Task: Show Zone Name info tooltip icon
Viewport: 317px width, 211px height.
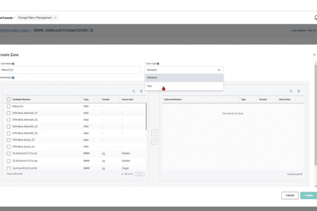Action: coord(13,64)
